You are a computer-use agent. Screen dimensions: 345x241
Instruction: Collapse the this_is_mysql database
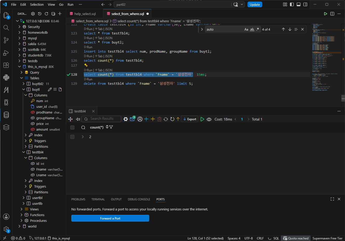[19, 67]
